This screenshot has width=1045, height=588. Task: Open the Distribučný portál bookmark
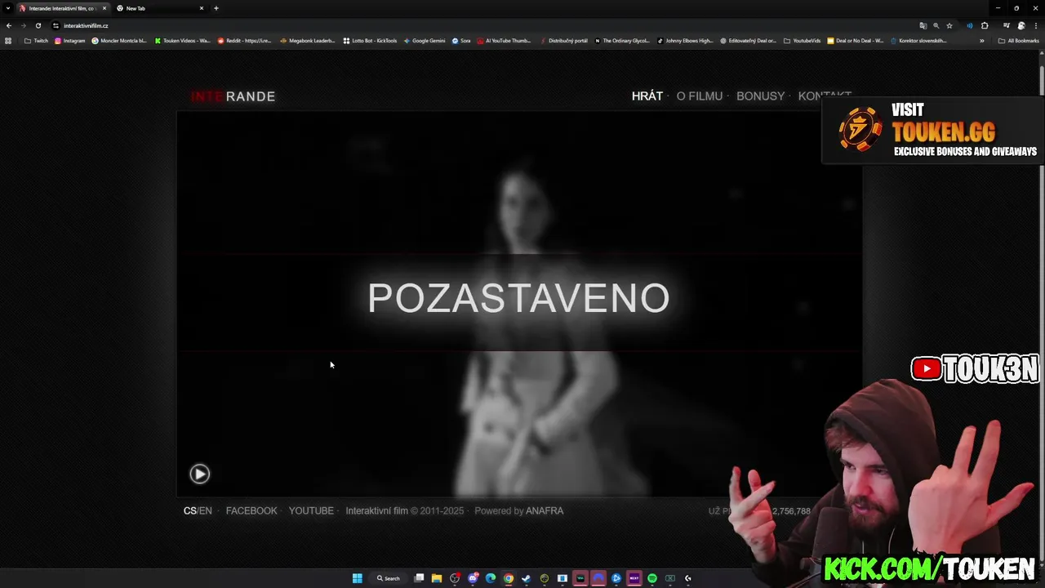(563, 40)
